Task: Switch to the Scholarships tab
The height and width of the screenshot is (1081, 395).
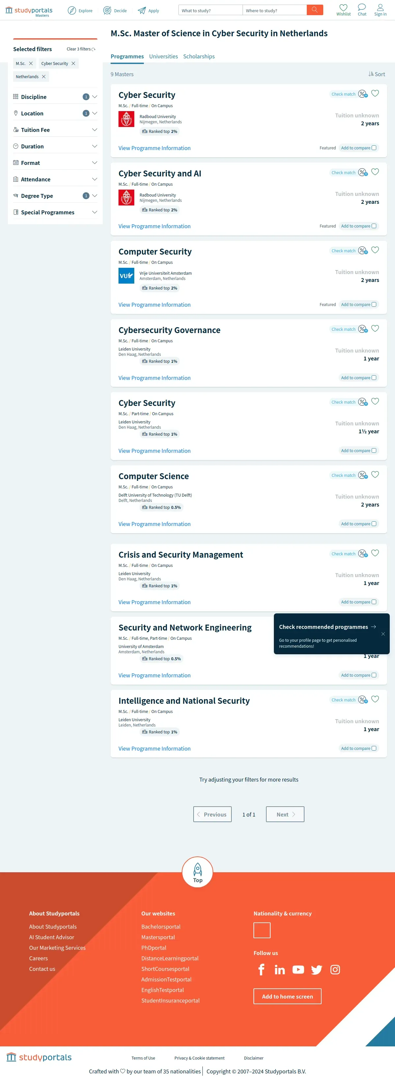Action: click(x=198, y=56)
